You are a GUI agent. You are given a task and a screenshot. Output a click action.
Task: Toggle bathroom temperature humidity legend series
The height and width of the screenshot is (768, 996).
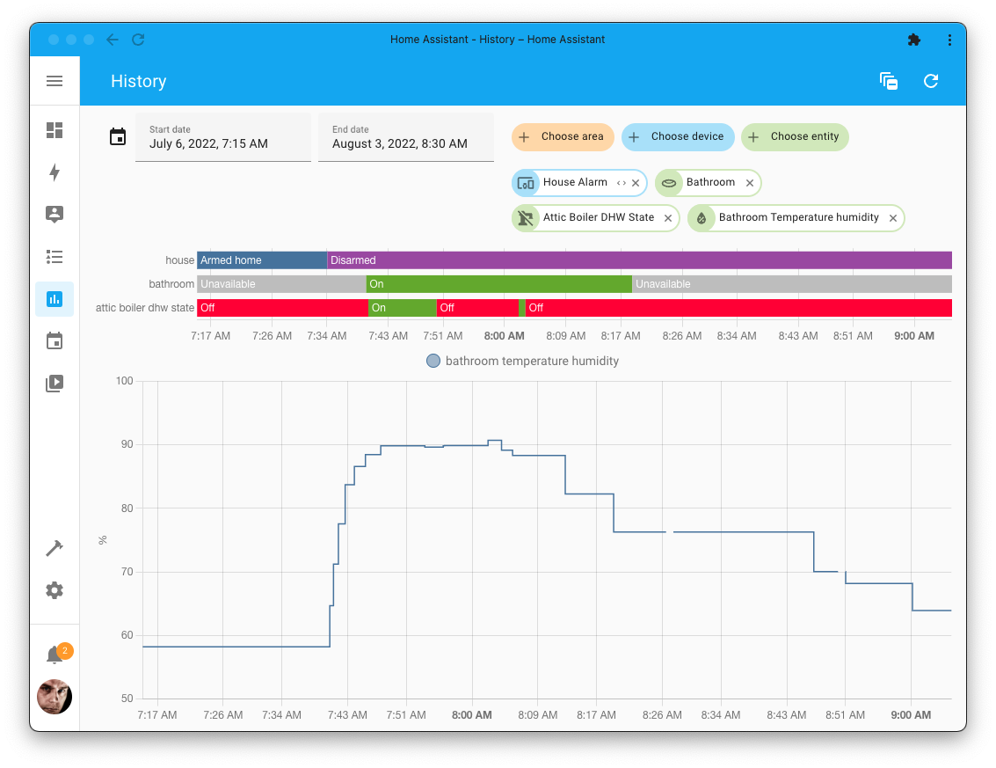pyautogui.click(x=522, y=361)
